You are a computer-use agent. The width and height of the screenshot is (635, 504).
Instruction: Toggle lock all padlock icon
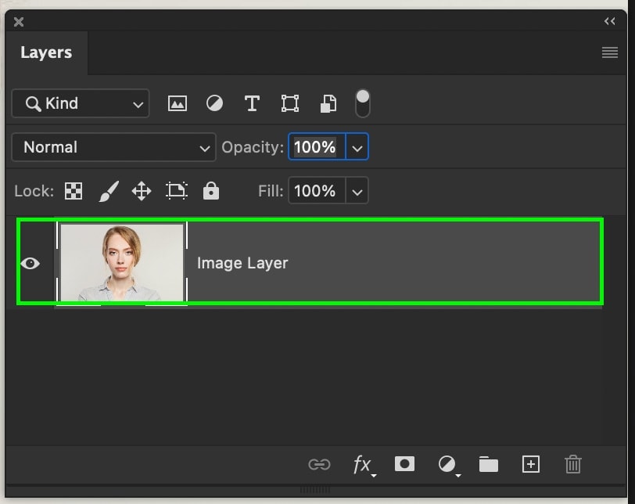pos(211,191)
